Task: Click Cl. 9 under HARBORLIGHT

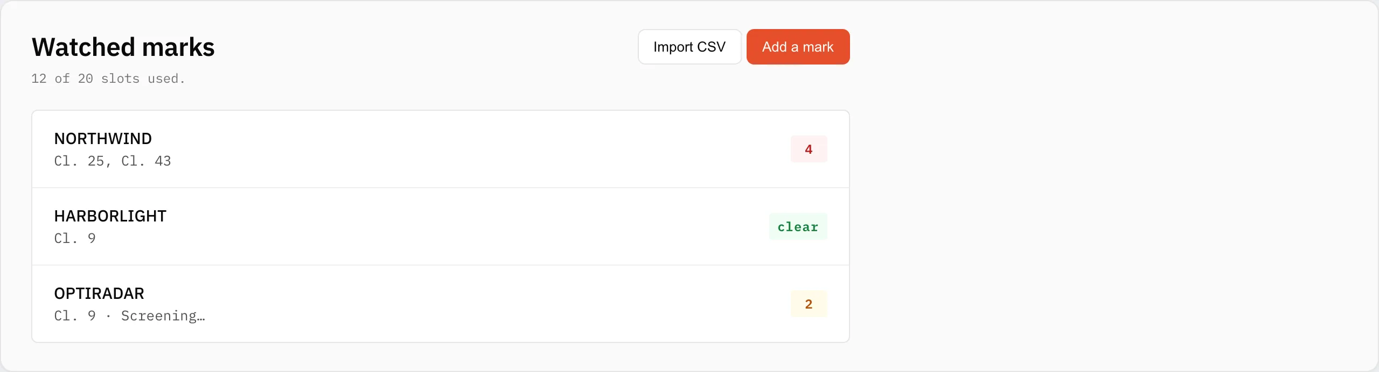Action: [75, 238]
